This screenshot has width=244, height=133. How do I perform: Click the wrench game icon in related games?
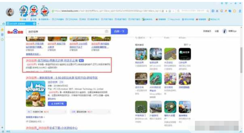[x=156, y=79]
